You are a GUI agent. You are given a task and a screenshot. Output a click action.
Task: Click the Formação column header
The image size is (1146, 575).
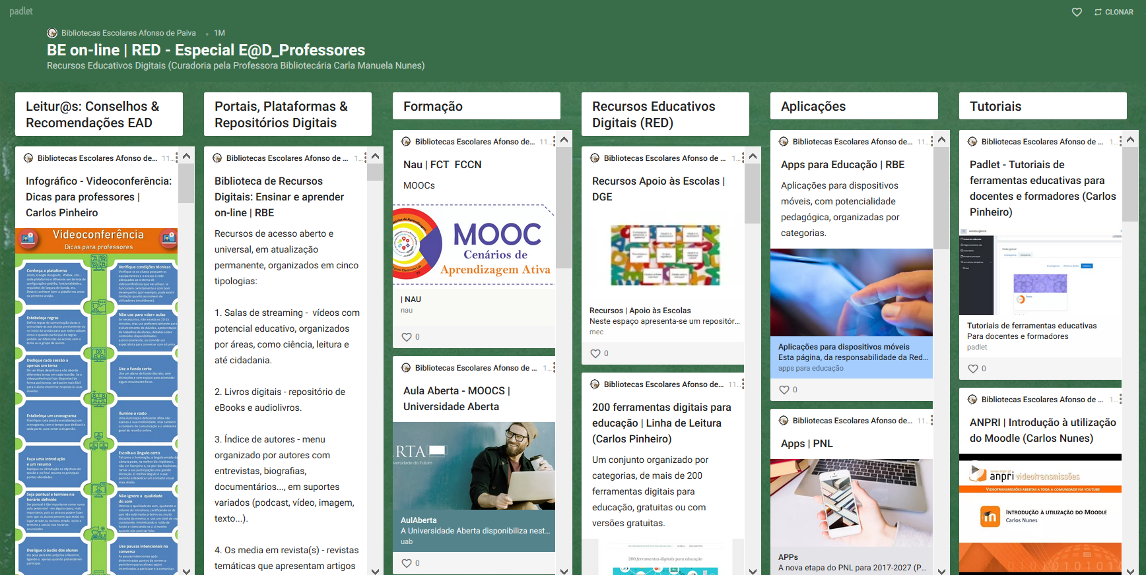(477, 106)
